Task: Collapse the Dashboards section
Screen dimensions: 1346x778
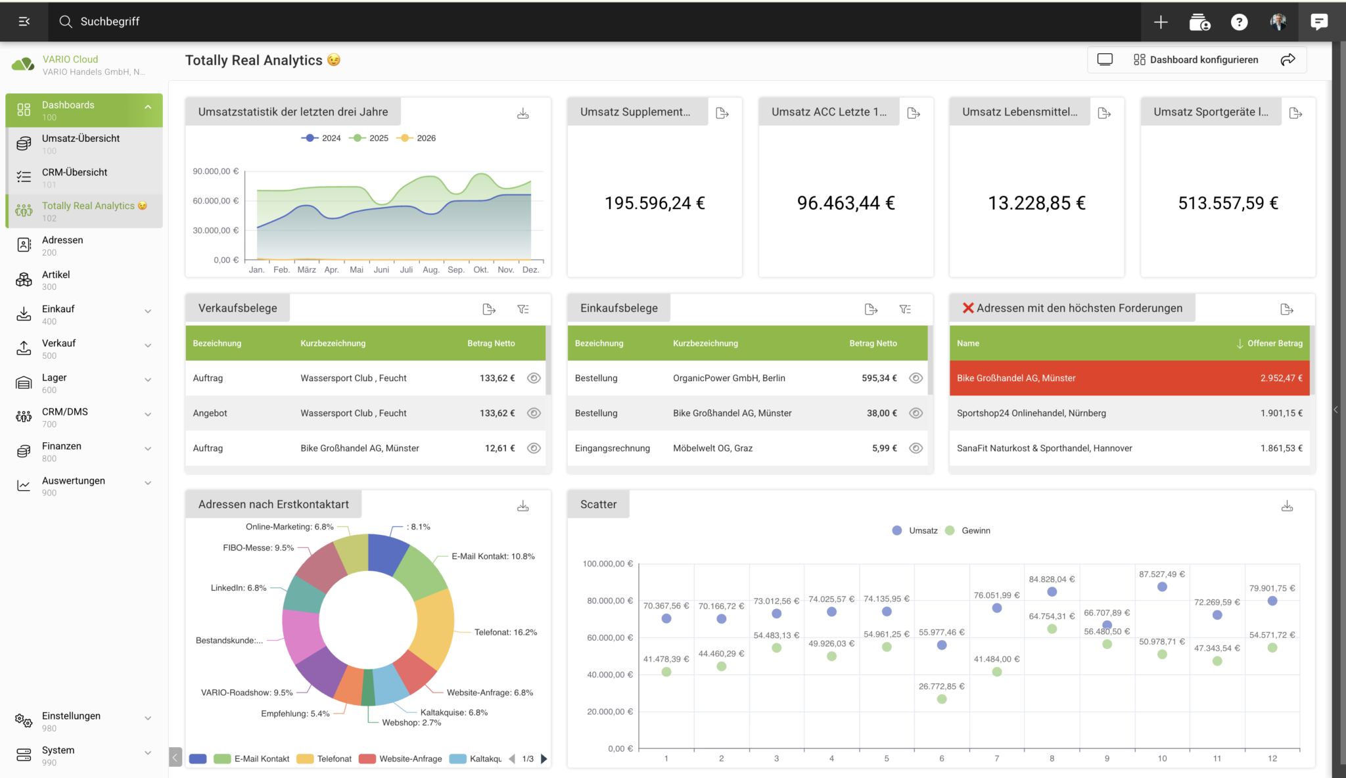Action: pos(148,107)
